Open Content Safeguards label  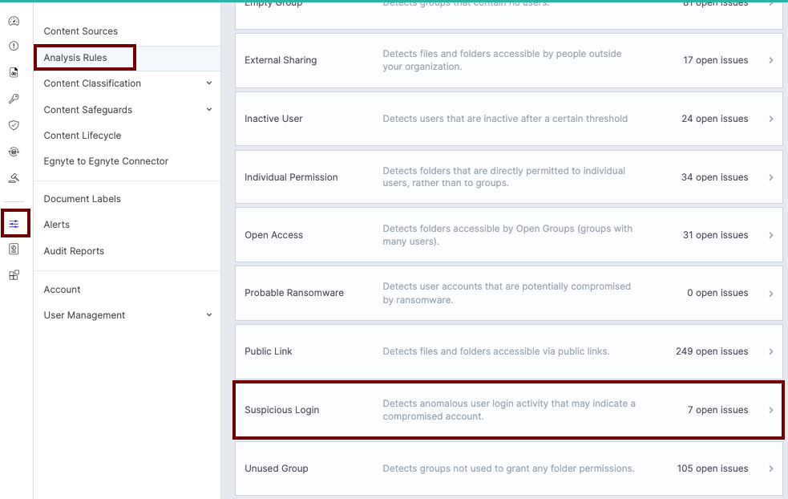pos(88,110)
